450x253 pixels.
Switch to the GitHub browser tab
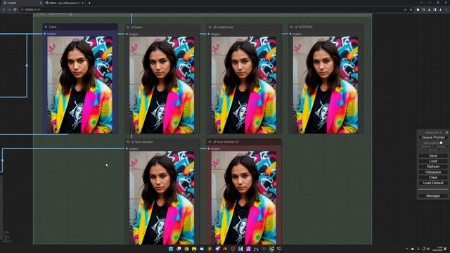(65, 3)
